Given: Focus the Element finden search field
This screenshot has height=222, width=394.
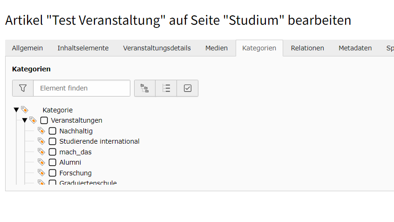Looking at the screenshot, I should pyautogui.click(x=82, y=88).
